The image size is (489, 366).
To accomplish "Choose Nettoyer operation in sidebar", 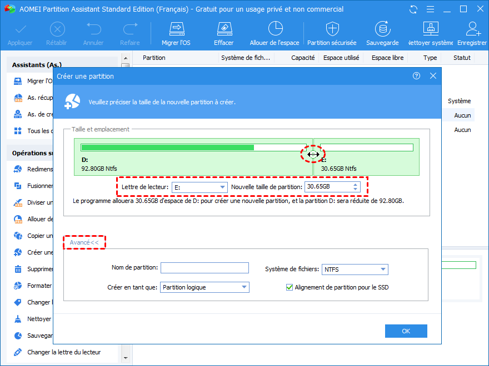I will (x=33, y=319).
